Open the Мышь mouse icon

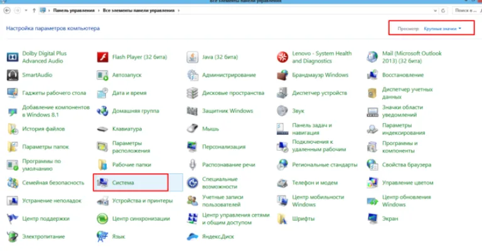point(193,129)
